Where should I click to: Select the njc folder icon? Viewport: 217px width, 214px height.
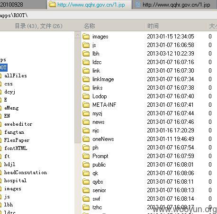click(86, 130)
